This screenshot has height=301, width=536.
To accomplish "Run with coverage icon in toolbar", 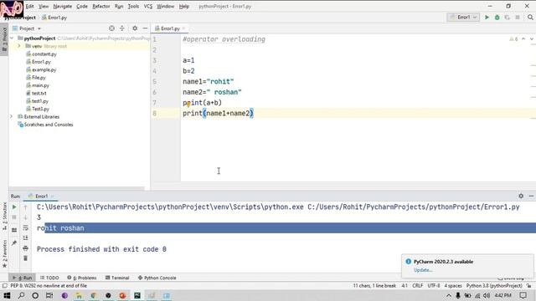I will [x=507, y=17].
